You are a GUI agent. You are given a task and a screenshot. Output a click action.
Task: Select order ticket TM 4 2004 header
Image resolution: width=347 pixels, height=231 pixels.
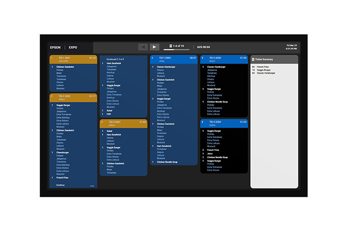pyautogui.click(x=224, y=123)
